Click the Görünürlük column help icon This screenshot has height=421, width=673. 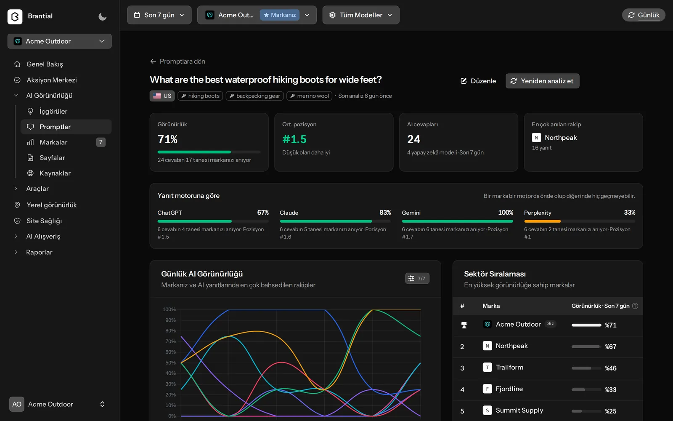pos(635,306)
